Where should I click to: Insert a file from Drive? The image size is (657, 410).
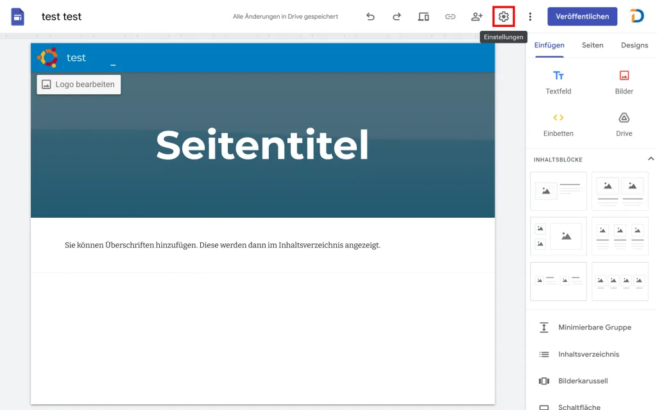pos(624,125)
